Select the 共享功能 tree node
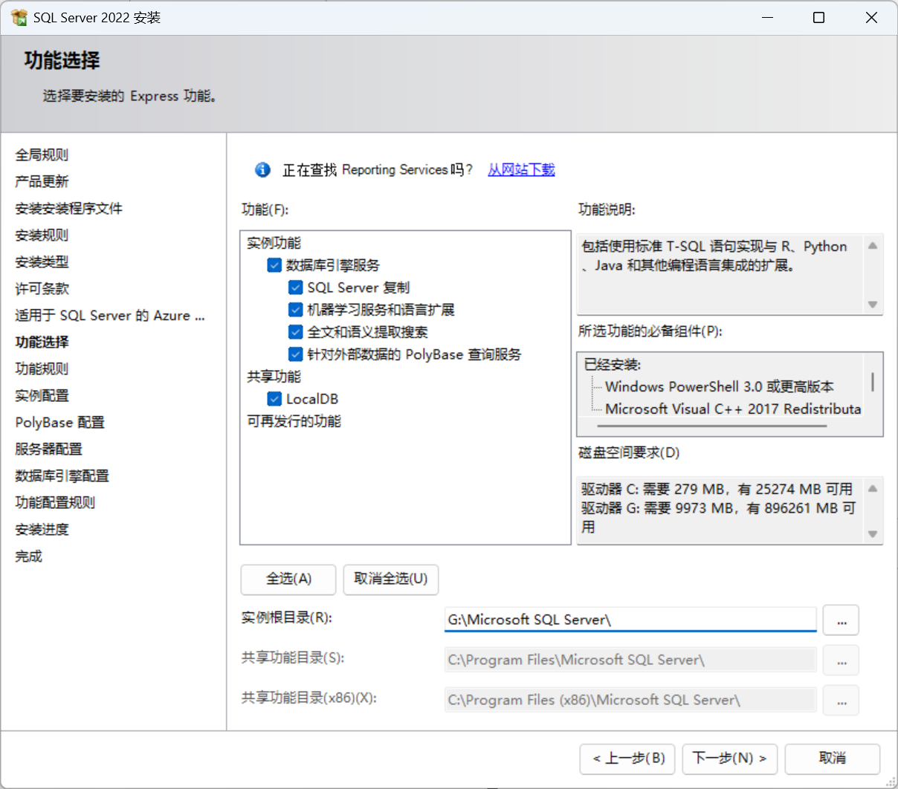The image size is (898, 789). (274, 377)
